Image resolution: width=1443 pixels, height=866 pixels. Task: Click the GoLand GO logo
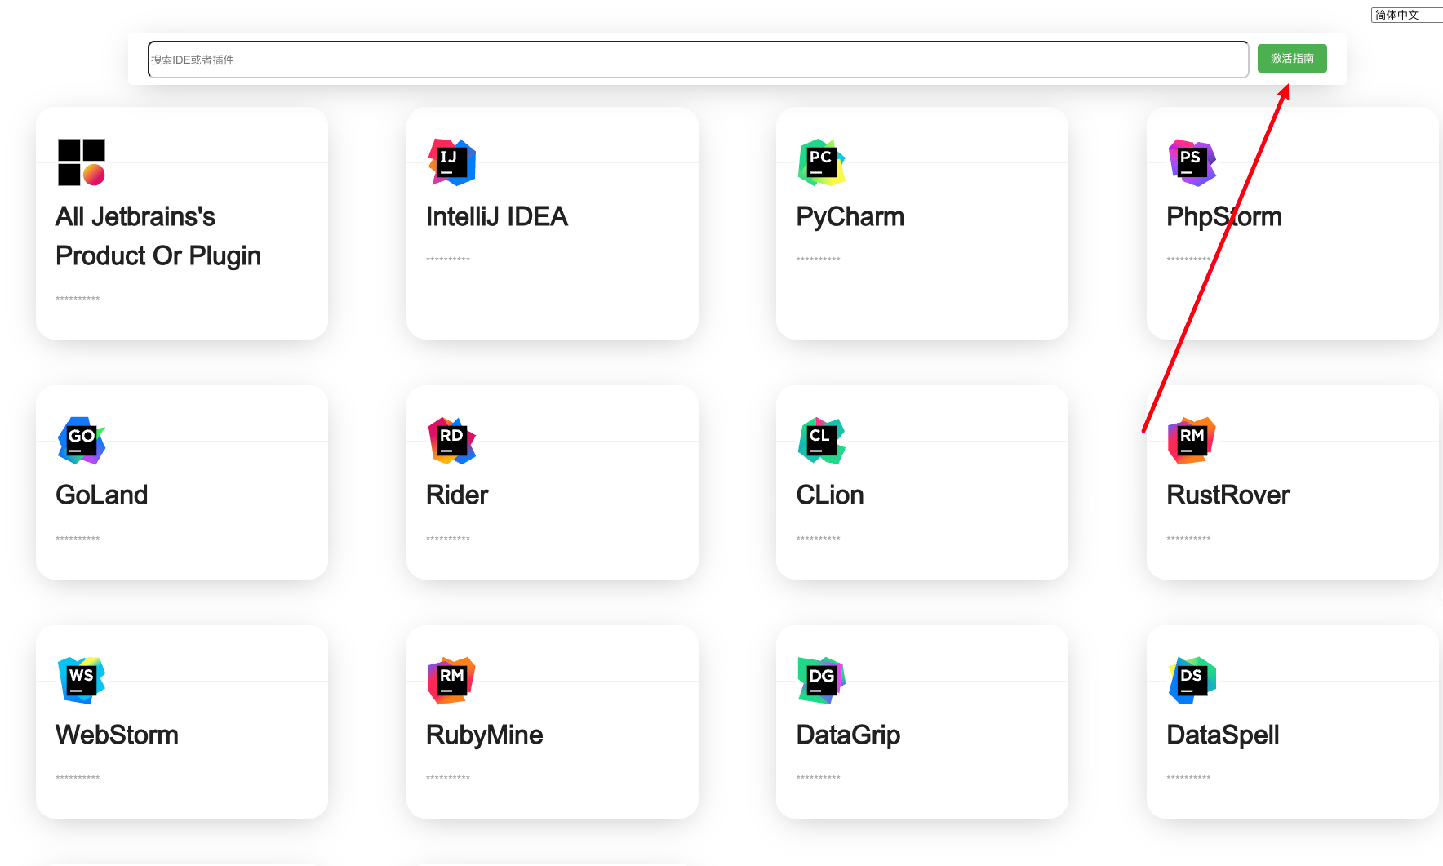pos(82,441)
